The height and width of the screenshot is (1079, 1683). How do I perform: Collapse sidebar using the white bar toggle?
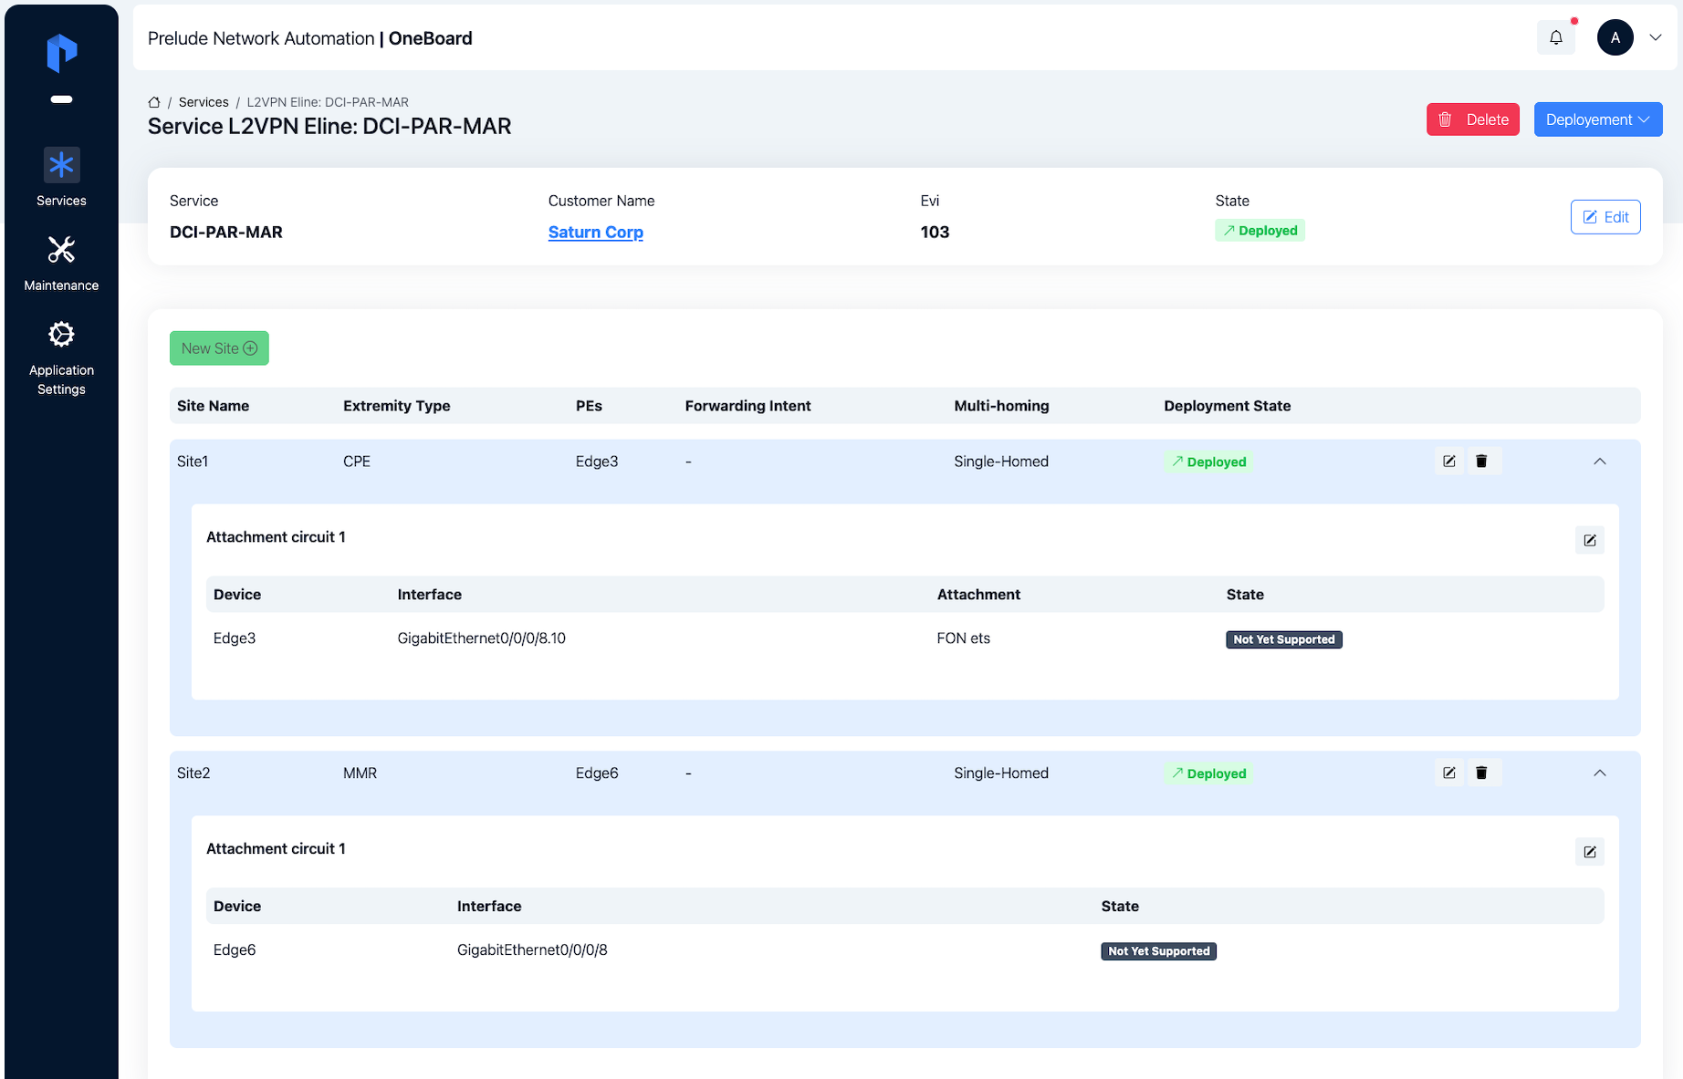[x=61, y=99]
